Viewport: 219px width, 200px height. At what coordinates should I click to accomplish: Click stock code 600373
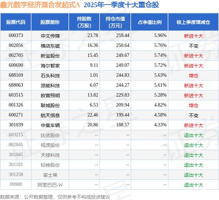(16, 36)
